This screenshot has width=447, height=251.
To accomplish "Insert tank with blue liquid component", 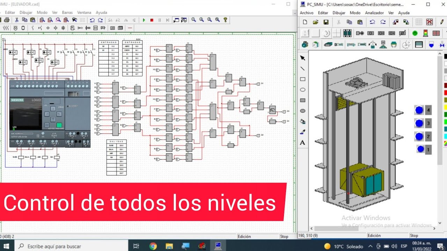I will tap(431, 45).
